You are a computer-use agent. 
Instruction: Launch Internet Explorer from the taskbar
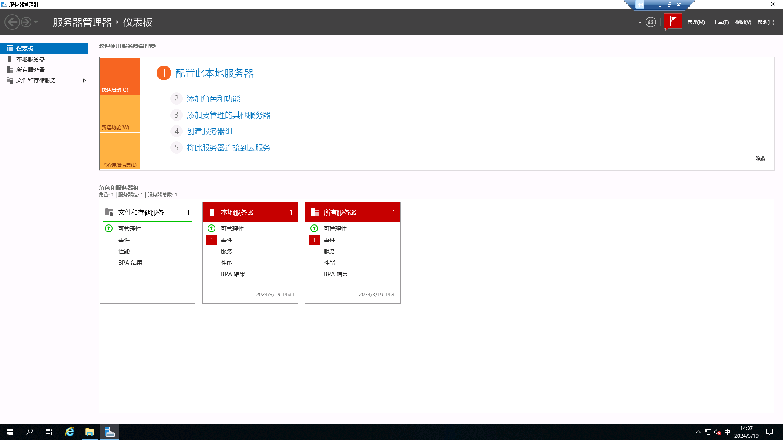[x=69, y=431]
